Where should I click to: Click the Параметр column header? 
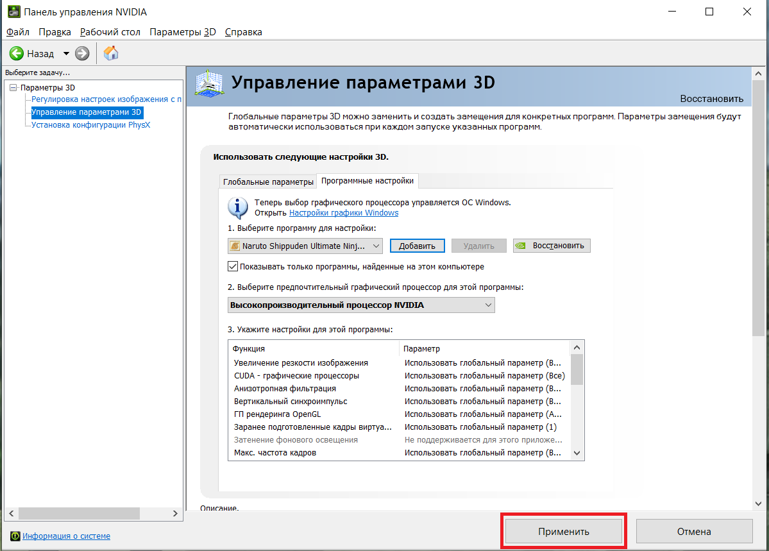tap(484, 348)
